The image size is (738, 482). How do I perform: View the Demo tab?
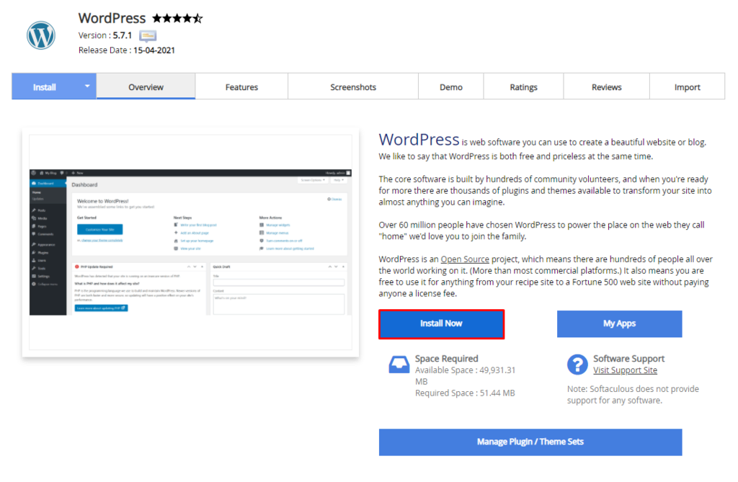pyautogui.click(x=450, y=86)
